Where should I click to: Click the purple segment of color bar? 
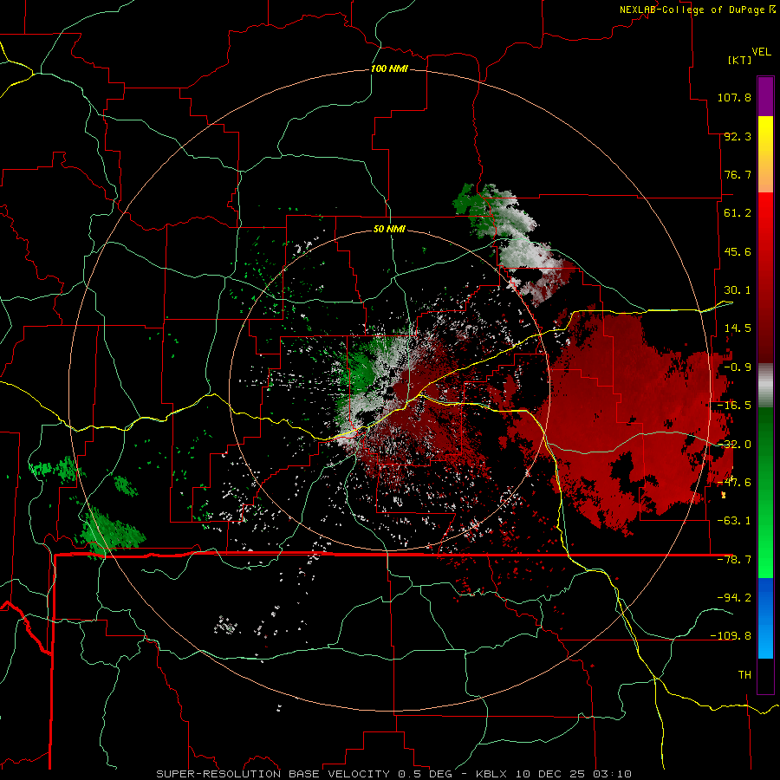[x=765, y=97]
